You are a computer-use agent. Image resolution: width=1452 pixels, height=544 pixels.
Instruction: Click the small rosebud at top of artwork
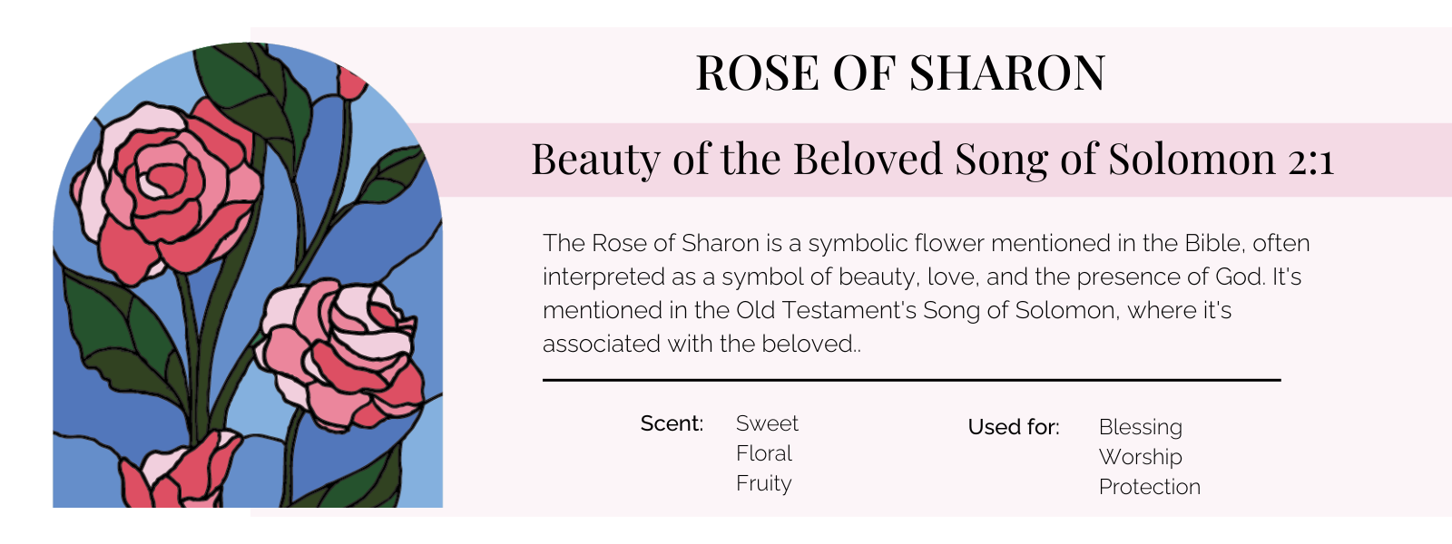pyautogui.click(x=351, y=82)
